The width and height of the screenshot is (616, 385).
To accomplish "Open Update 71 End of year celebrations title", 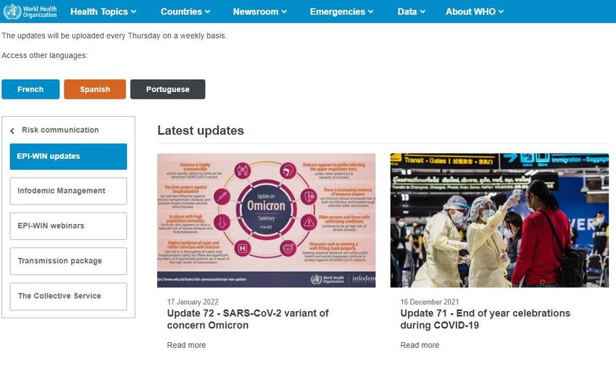I will click(485, 319).
